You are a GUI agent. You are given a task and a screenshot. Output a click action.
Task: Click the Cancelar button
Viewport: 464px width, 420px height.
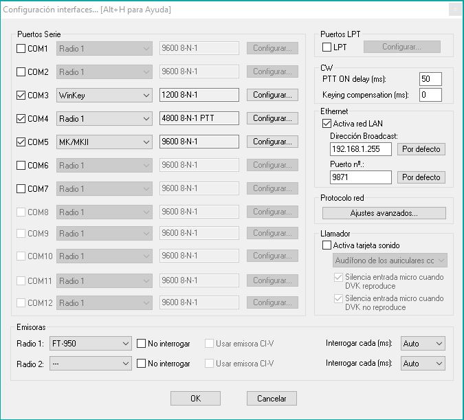click(272, 399)
